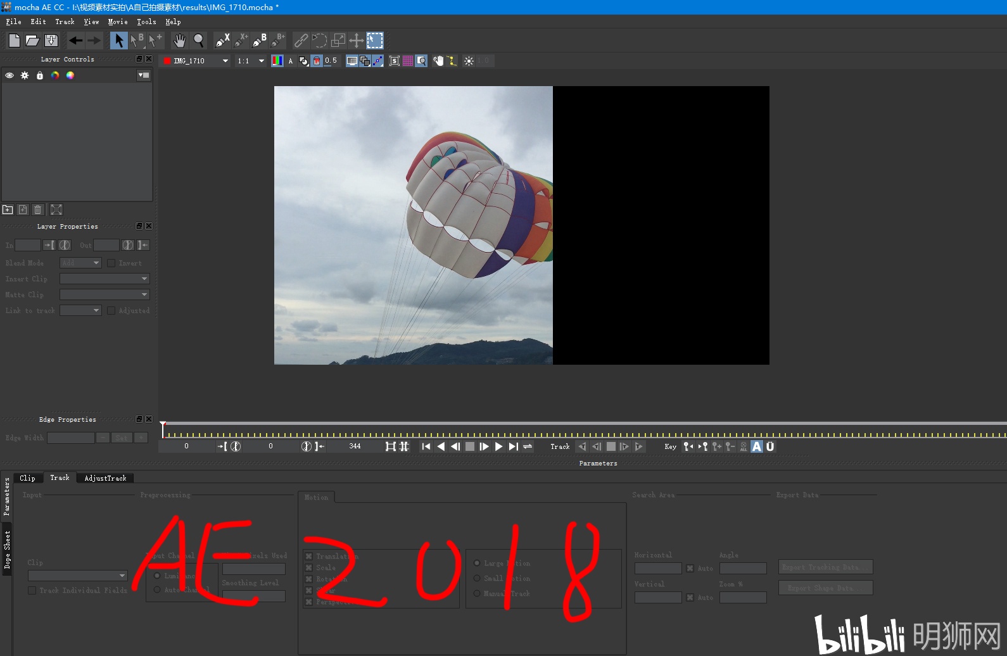Add a new layer group in Layer Controls

[8, 210]
